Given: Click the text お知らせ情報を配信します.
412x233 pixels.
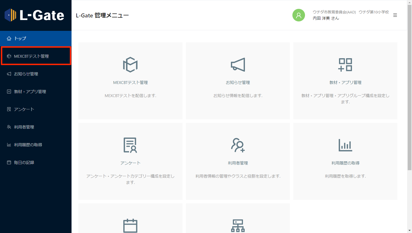Looking at the screenshot, I should pos(238,96).
